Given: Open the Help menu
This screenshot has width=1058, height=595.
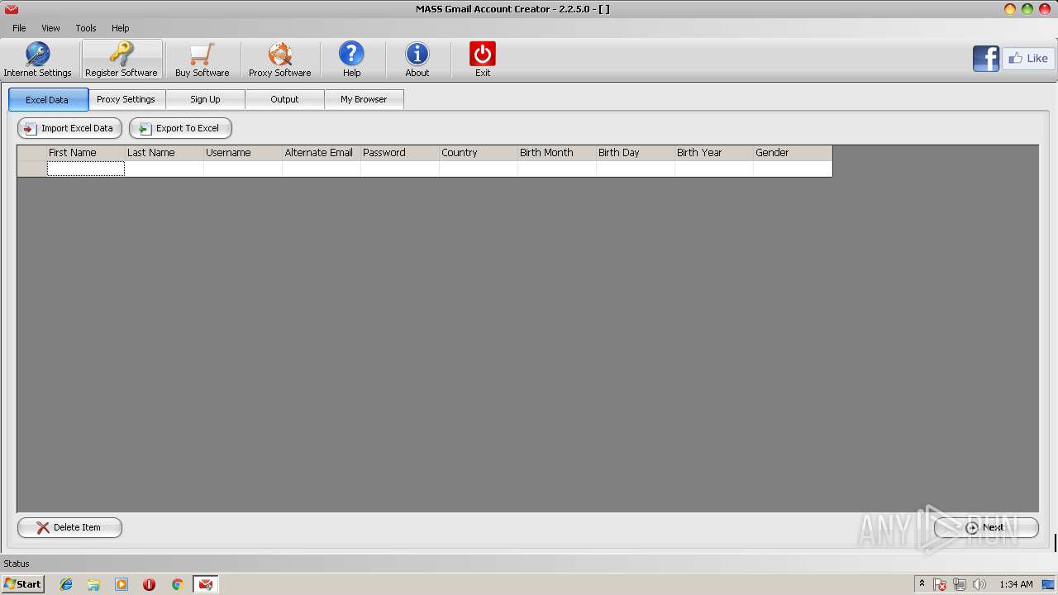Looking at the screenshot, I should (121, 28).
